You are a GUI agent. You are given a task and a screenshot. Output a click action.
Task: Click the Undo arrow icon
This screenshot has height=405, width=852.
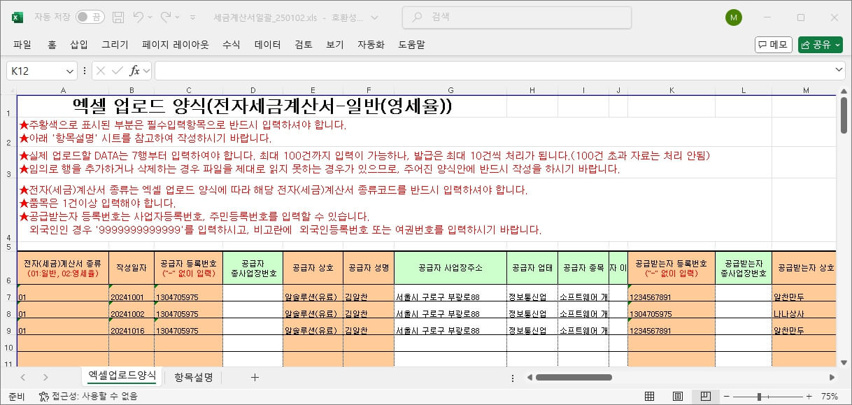point(139,17)
